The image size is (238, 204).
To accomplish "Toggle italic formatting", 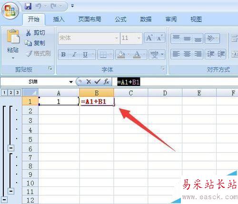I will [74, 55].
